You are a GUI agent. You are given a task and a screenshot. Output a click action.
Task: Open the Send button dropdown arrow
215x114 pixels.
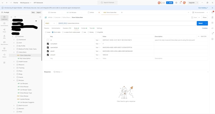click(x=206, y=23)
